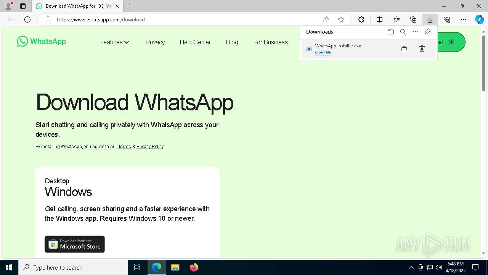
Task: Add this page to favorites star
Action: 341,19
